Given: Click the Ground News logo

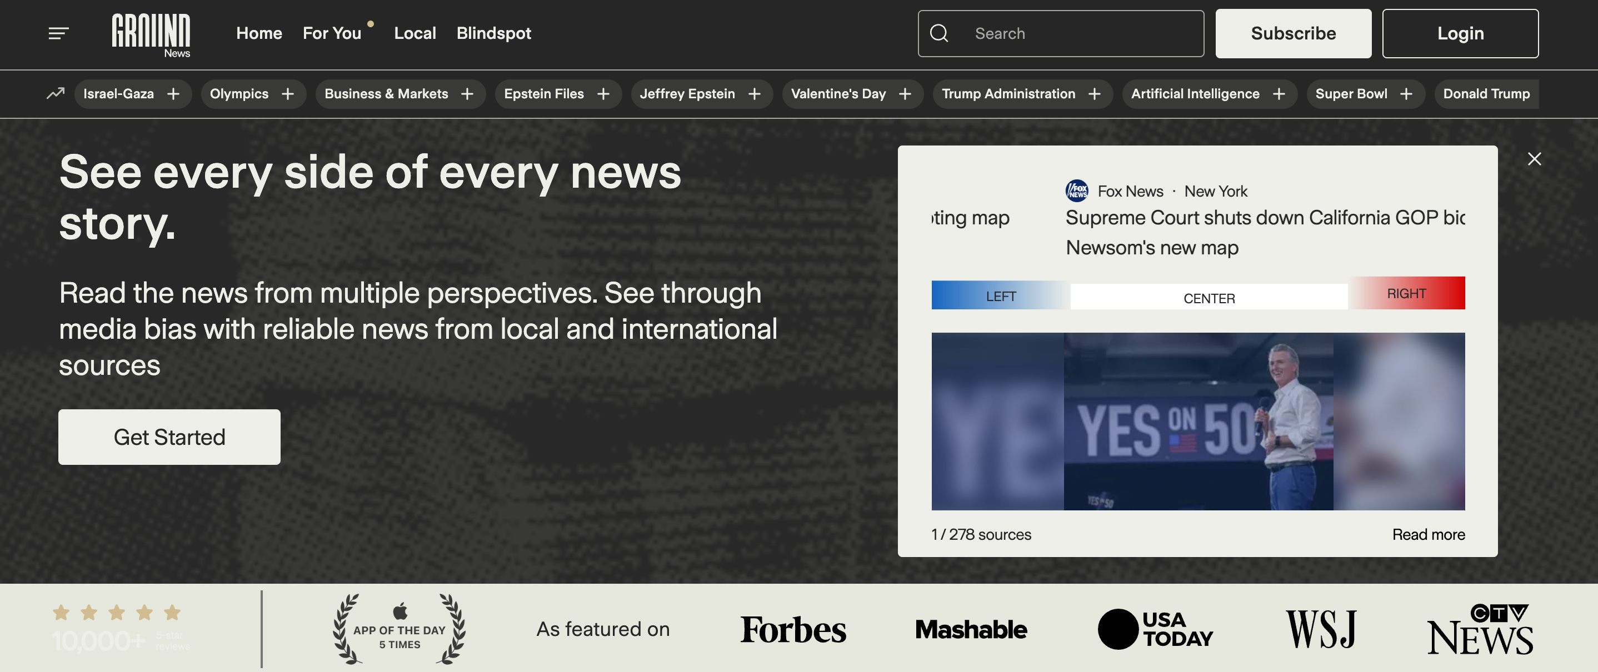Looking at the screenshot, I should coord(151,36).
